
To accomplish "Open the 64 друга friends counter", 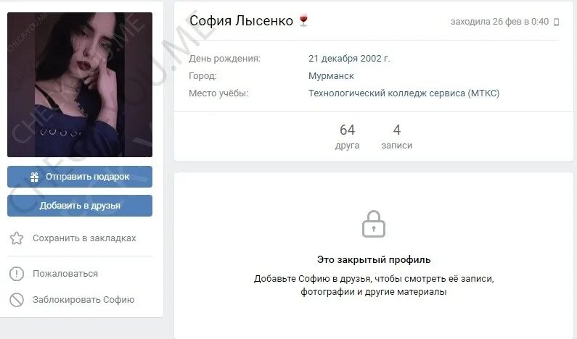I will pyautogui.click(x=347, y=136).
